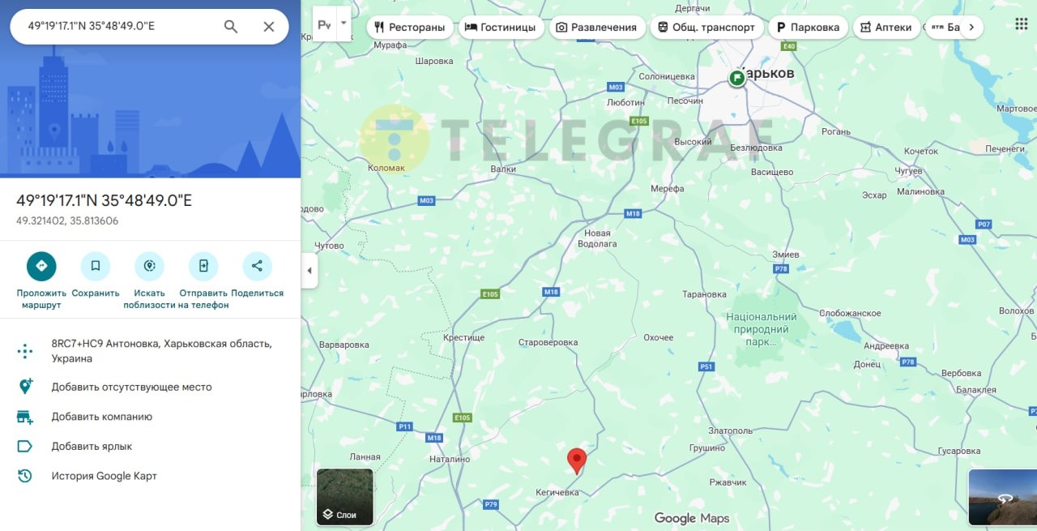Click the search magnifier icon
Image resolution: width=1037 pixels, height=531 pixels.
tap(231, 27)
